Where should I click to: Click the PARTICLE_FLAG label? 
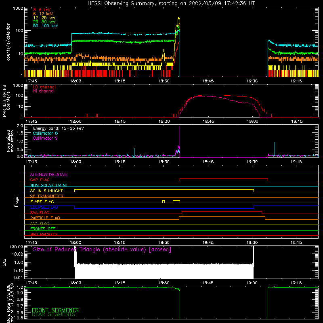45,218
